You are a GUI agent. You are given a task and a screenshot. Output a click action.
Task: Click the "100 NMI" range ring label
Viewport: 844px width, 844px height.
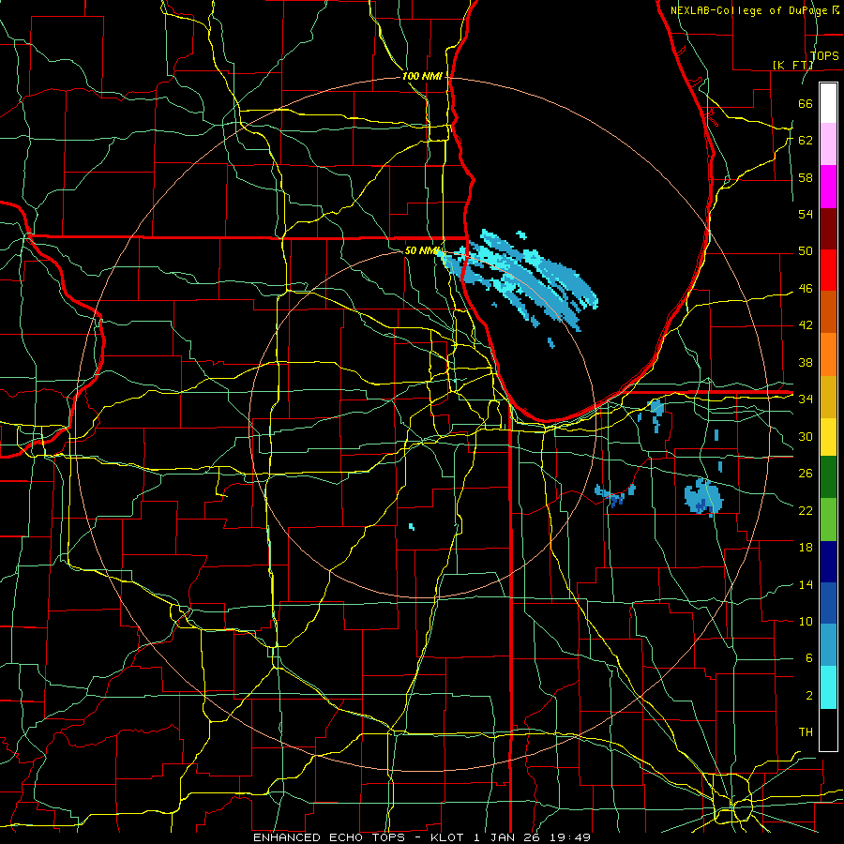pos(422,76)
